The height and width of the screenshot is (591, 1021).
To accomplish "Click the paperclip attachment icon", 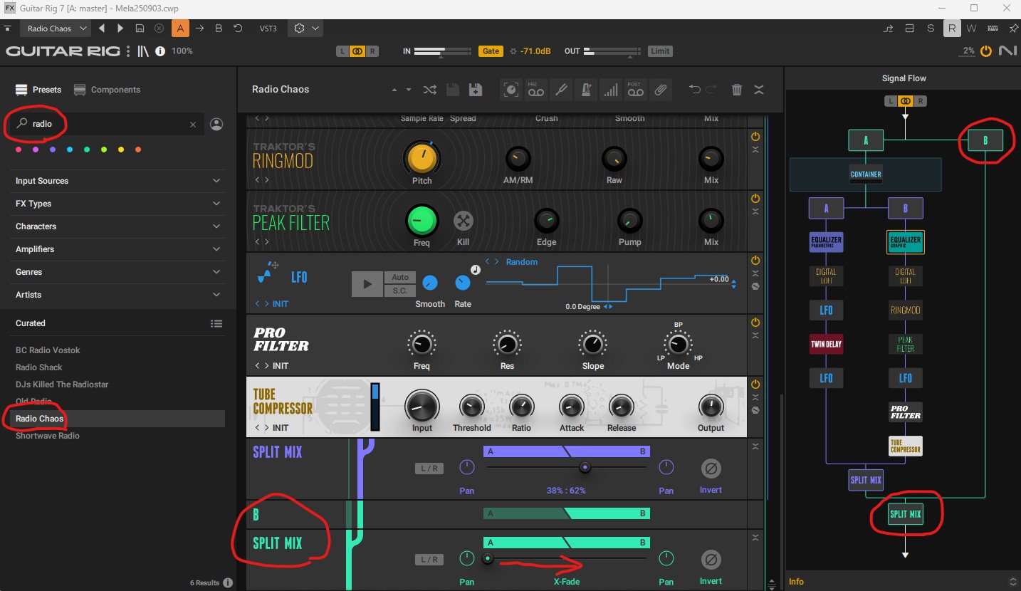I will coord(660,90).
